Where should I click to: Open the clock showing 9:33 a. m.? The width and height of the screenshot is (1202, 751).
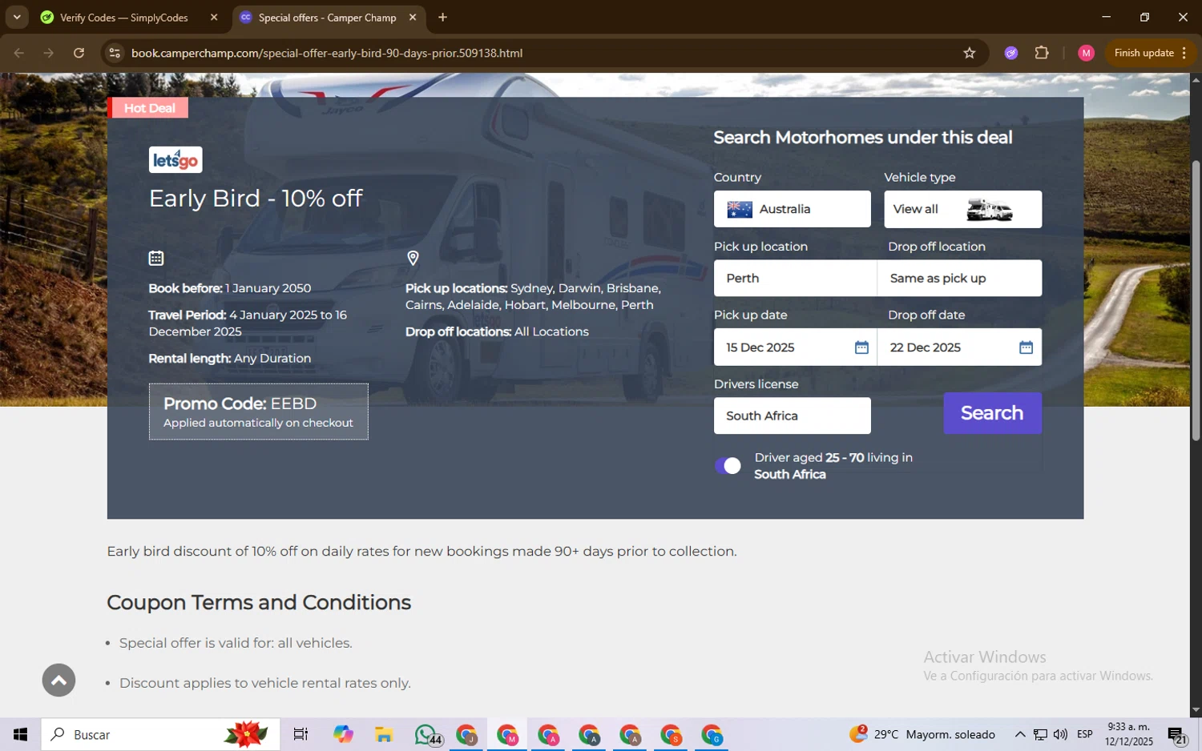point(1129,735)
